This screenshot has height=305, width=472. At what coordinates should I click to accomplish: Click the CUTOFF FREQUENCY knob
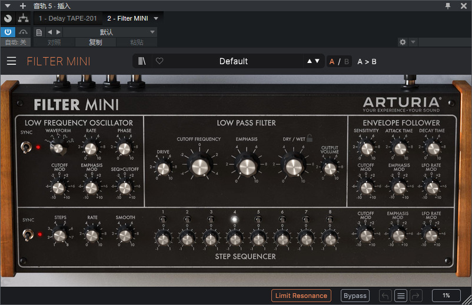point(200,167)
